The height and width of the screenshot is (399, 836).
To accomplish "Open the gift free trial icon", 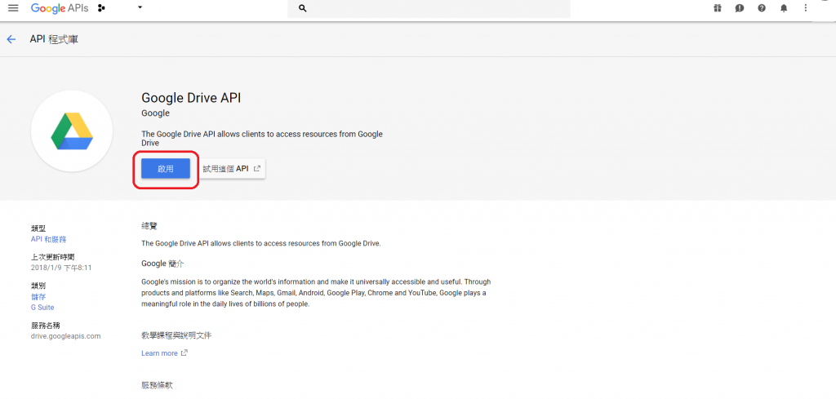I will point(717,8).
